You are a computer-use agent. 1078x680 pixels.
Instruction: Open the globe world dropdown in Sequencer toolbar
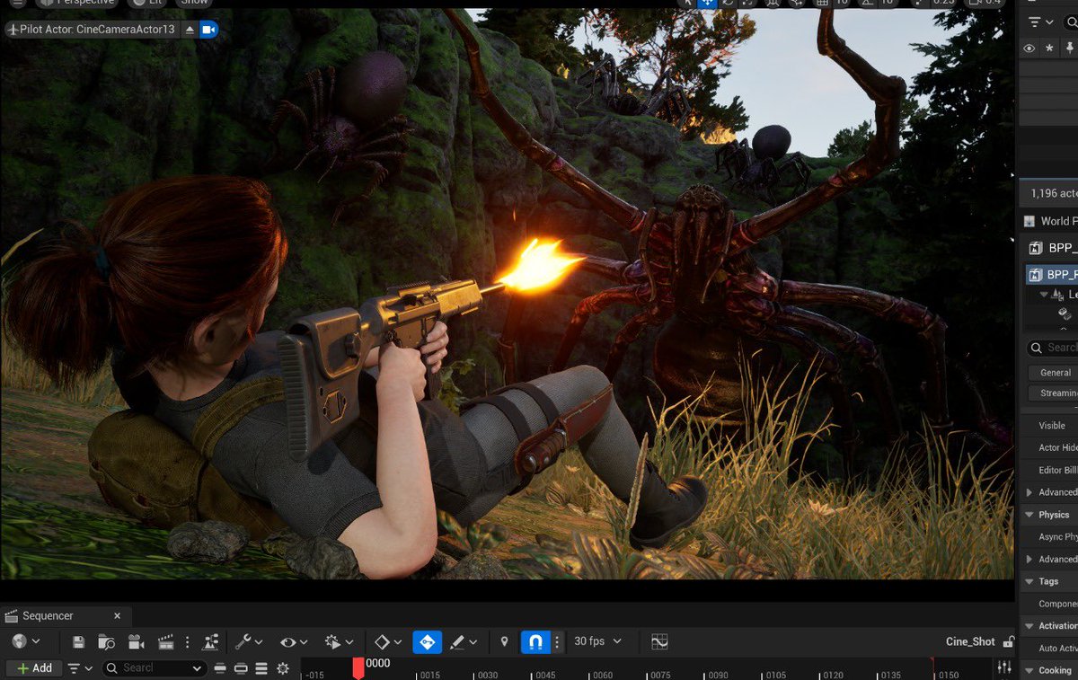point(26,641)
